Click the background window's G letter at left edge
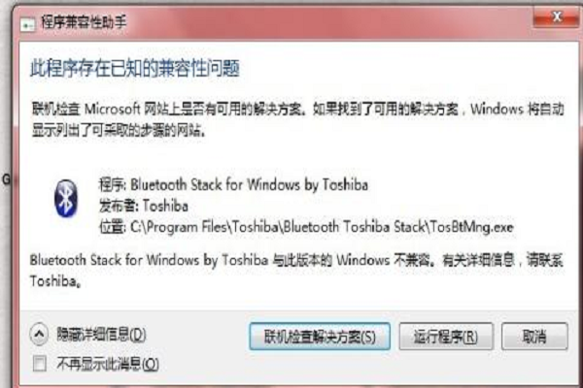 coord(6,179)
